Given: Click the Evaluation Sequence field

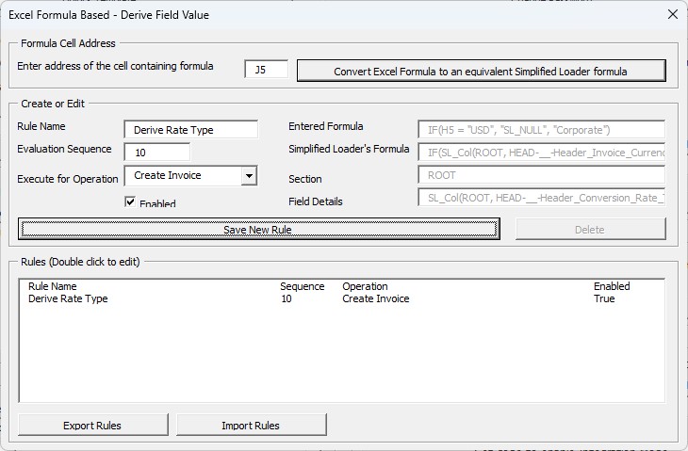Looking at the screenshot, I should point(157,153).
